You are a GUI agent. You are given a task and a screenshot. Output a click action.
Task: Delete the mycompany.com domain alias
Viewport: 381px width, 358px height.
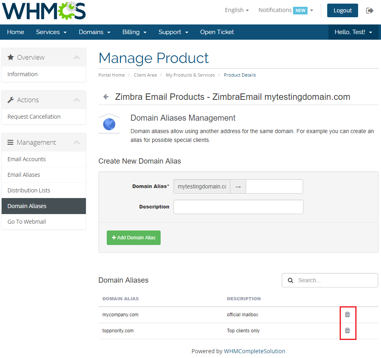347,315
